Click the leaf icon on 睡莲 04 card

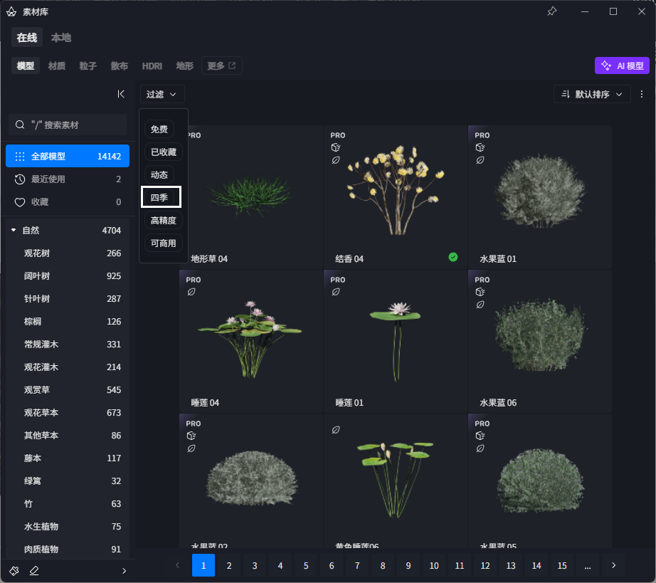click(191, 292)
